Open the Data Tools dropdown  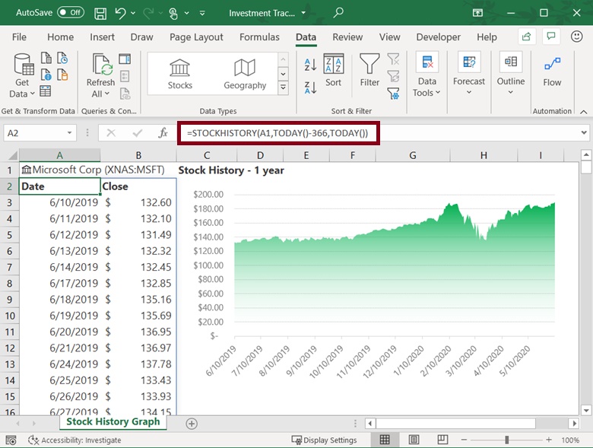point(427,75)
